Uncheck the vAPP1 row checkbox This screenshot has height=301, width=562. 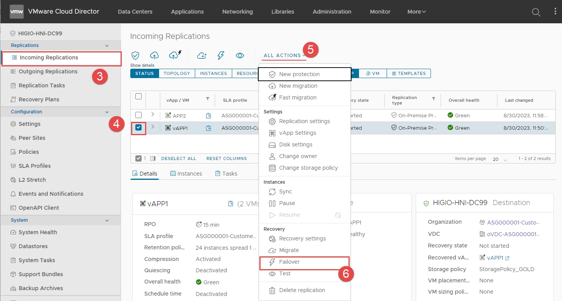tap(138, 128)
